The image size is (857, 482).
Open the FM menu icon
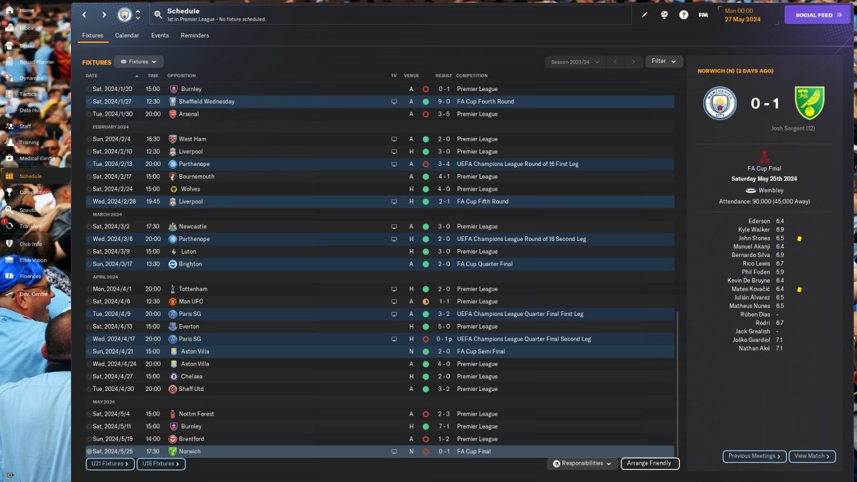[x=703, y=15]
